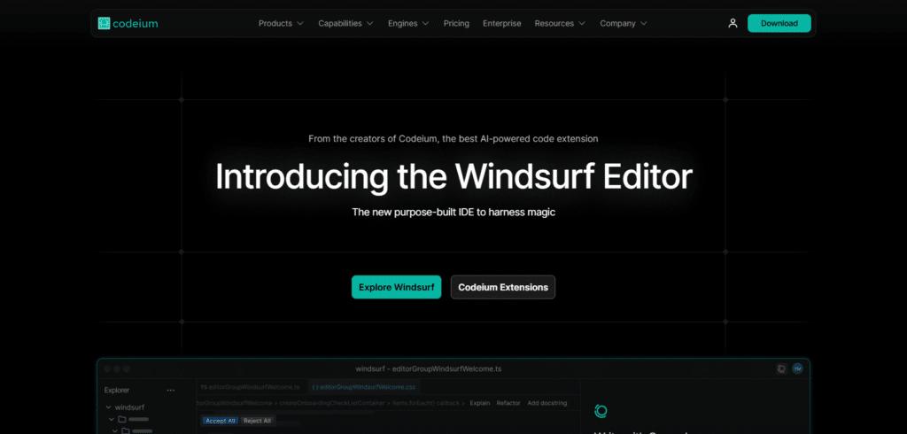Click Explore Windsurf button
Screen dimensions: 907x434
(396, 287)
